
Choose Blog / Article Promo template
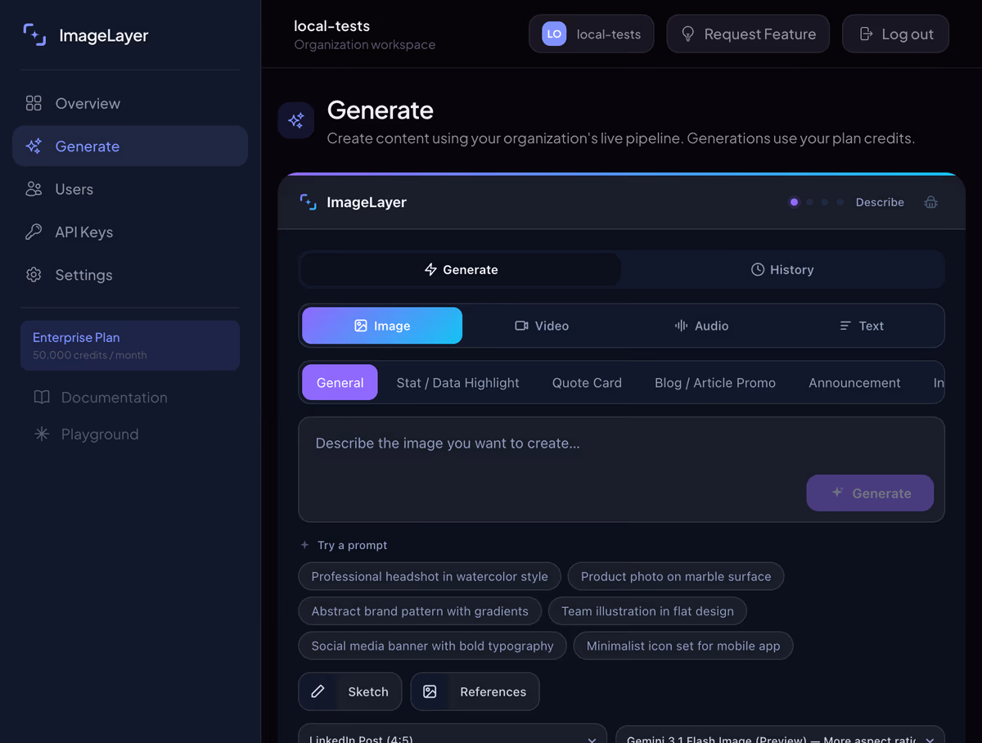pos(715,382)
